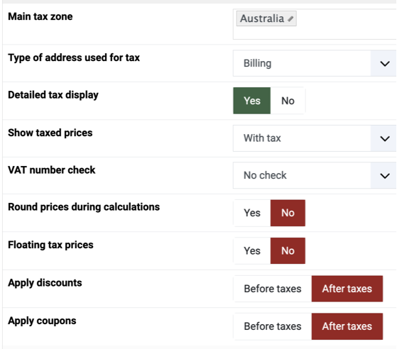
Task: Click the Main tax zone label
Action: point(40,17)
